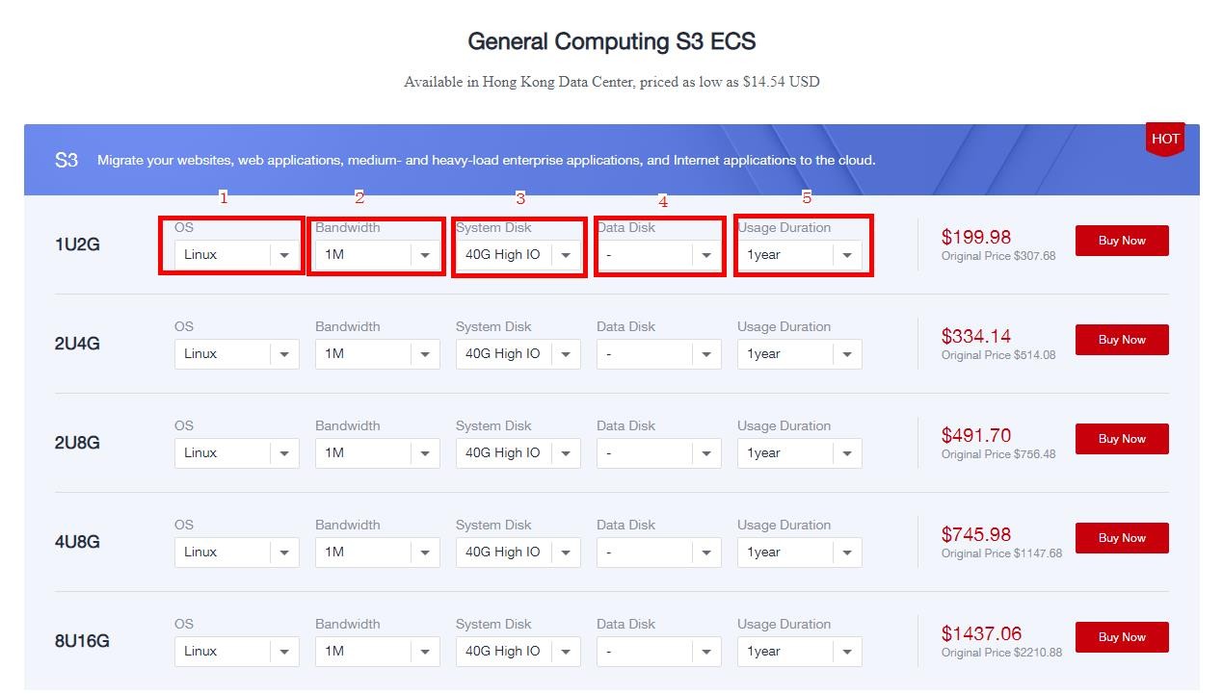
Task: Buy the 8U16G plan at $1437.06
Action: click(1122, 637)
